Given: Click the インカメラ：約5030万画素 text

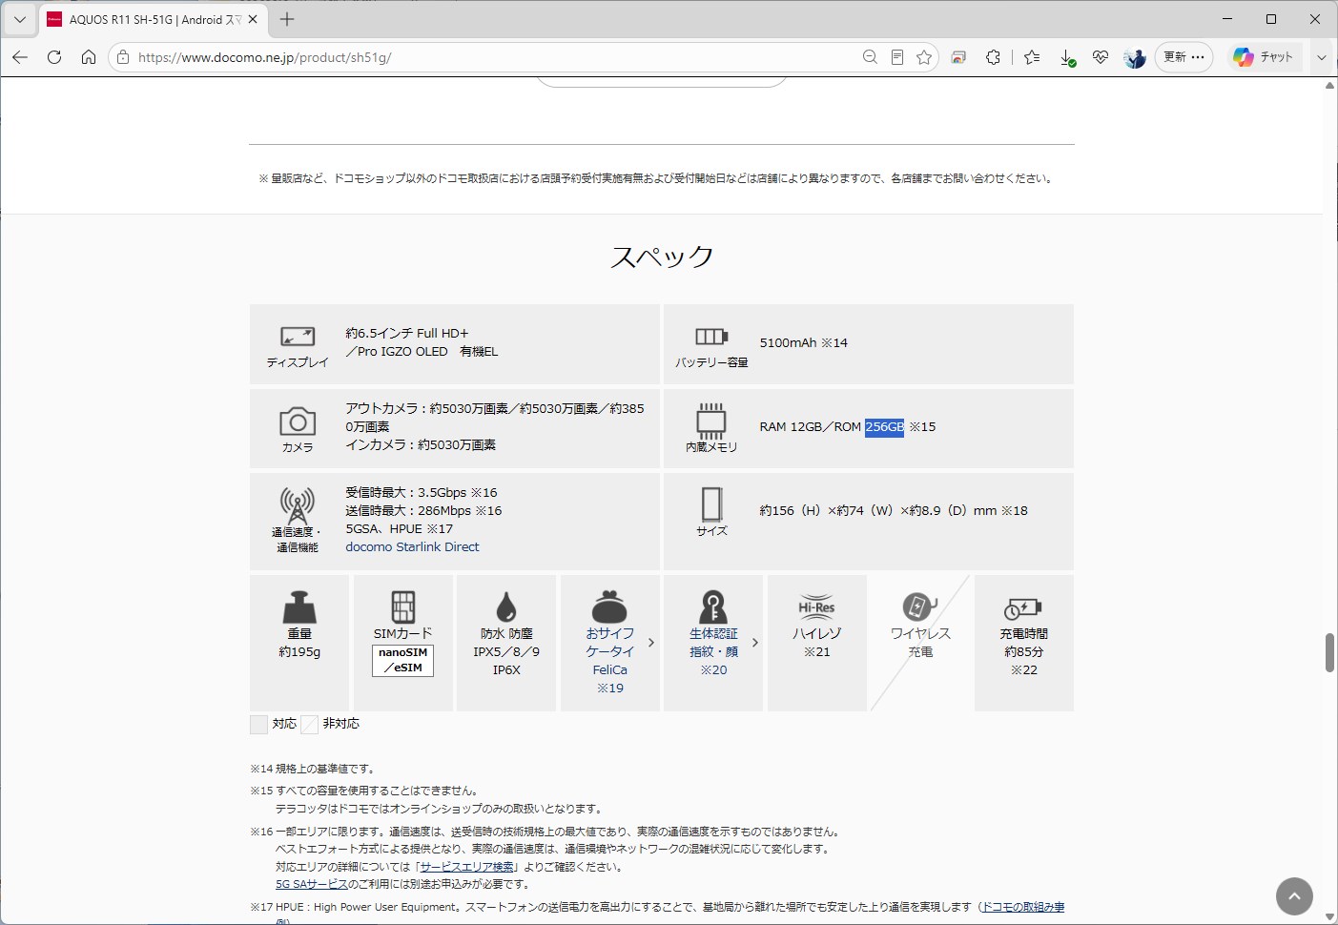Looking at the screenshot, I should pos(421,444).
